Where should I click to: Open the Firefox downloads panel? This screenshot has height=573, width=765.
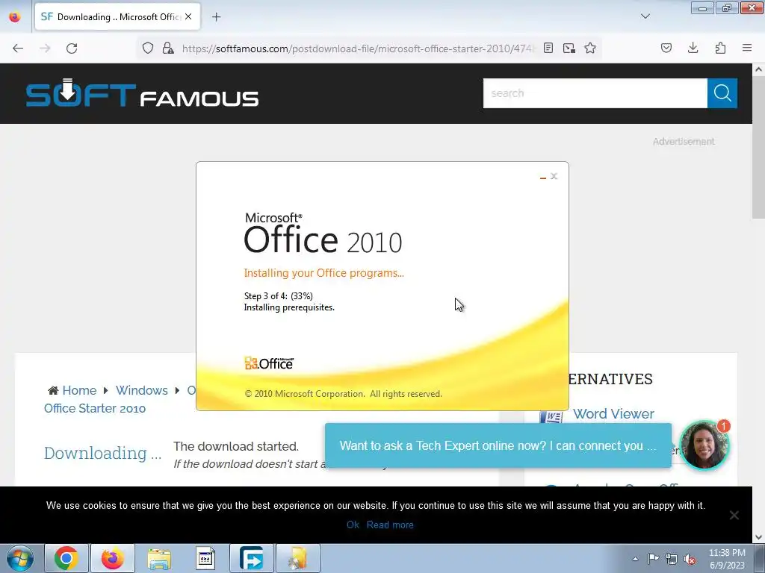click(x=693, y=48)
